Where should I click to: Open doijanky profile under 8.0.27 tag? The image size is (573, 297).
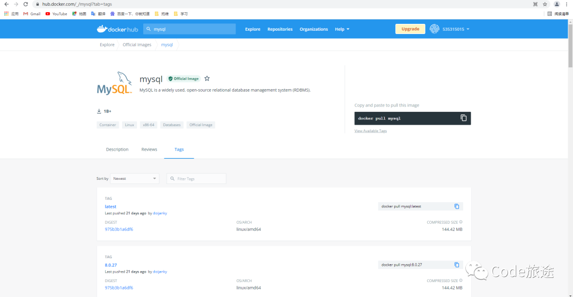point(160,272)
